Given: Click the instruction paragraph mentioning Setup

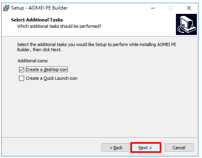Looking at the screenshot, I should [x=96, y=47].
